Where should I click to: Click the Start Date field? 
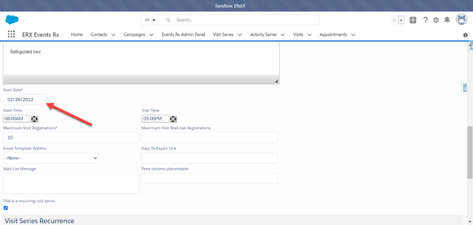point(25,99)
